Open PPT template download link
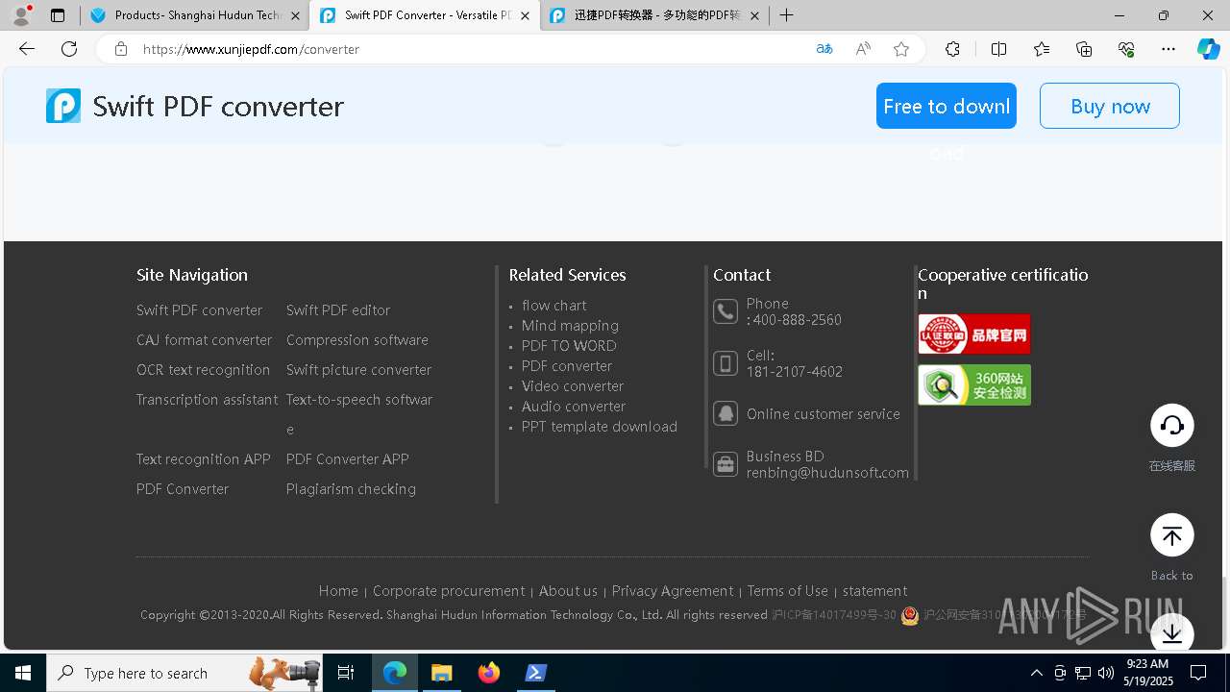This screenshot has width=1230, height=692. tap(600, 427)
